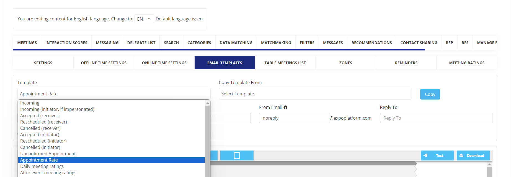
Task: Switch to the Messaging tab
Action: coord(107,43)
